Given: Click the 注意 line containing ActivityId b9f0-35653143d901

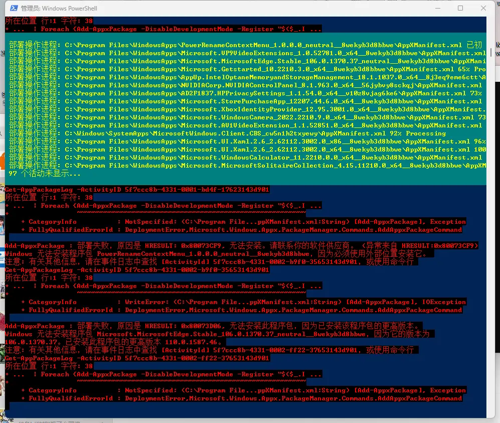Looking at the screenshot, I should coord(210,261).
